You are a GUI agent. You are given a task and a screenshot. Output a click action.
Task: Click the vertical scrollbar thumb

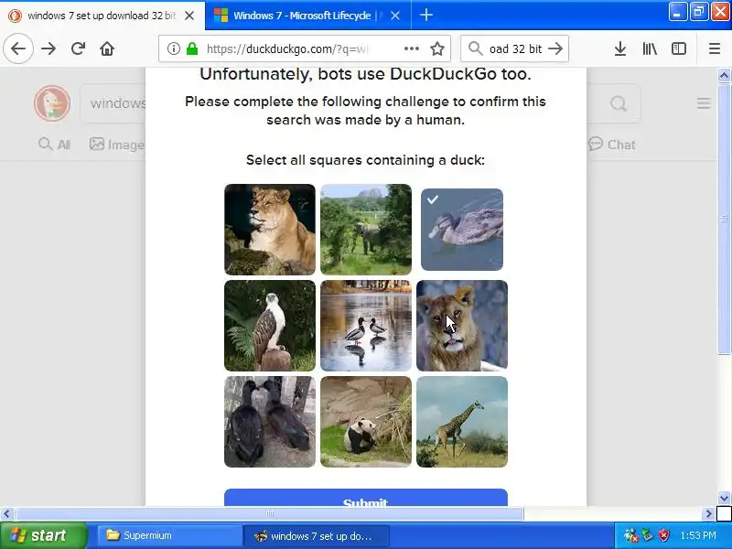point(724,219)
